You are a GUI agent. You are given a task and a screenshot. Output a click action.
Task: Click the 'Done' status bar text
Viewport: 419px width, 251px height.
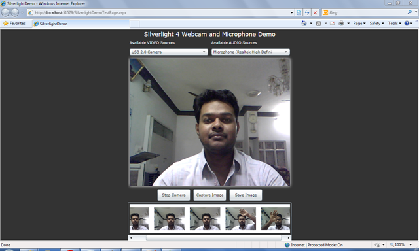point(5,245)
